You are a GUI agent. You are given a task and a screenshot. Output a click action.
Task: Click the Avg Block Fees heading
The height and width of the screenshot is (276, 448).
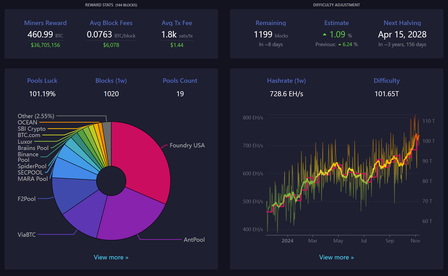point(111,23)
